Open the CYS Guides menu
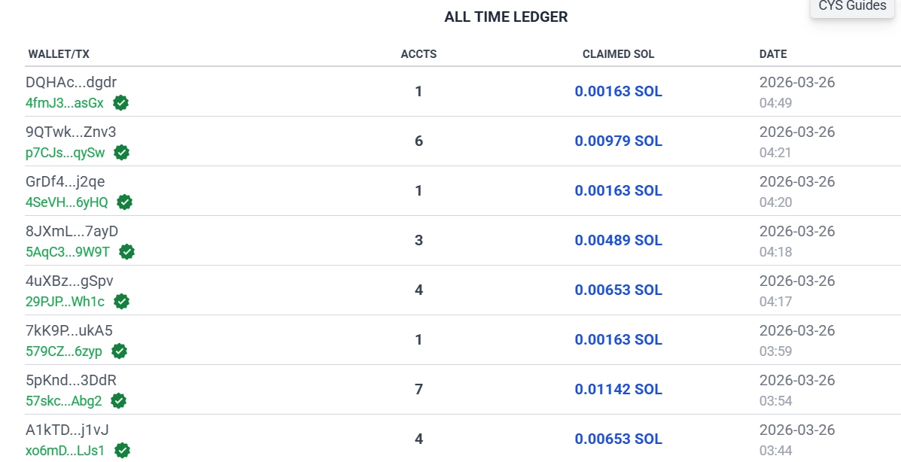This screenshot has height=462, width=901. point(852,6)
